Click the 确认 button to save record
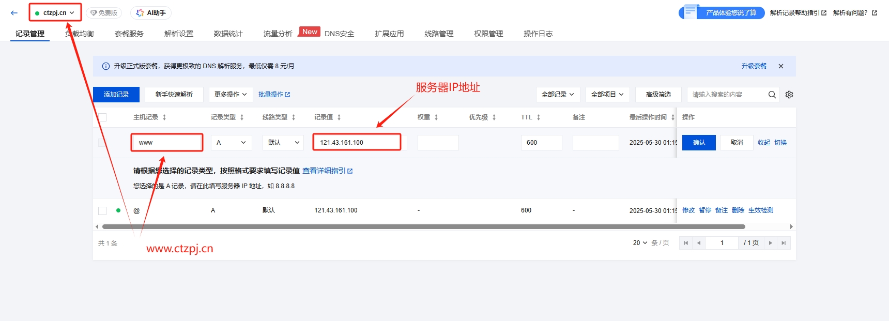This screenshot has height=321, width=889. (699, 143)
